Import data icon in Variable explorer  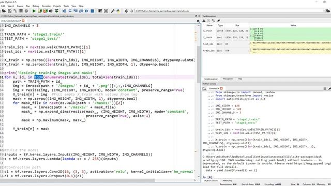coord(204,21)
